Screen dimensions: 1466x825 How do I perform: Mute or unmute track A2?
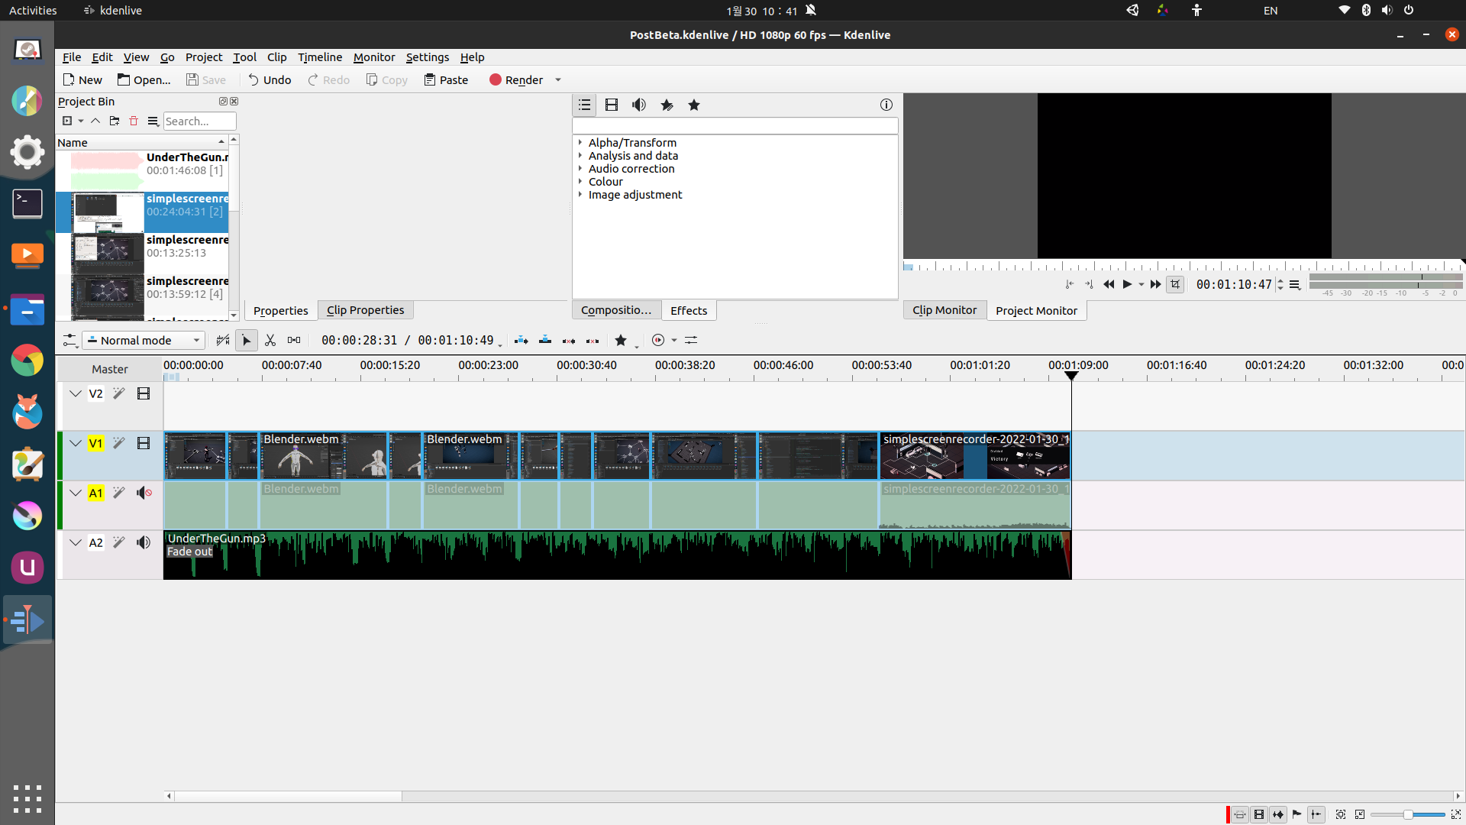click(144, 542)
